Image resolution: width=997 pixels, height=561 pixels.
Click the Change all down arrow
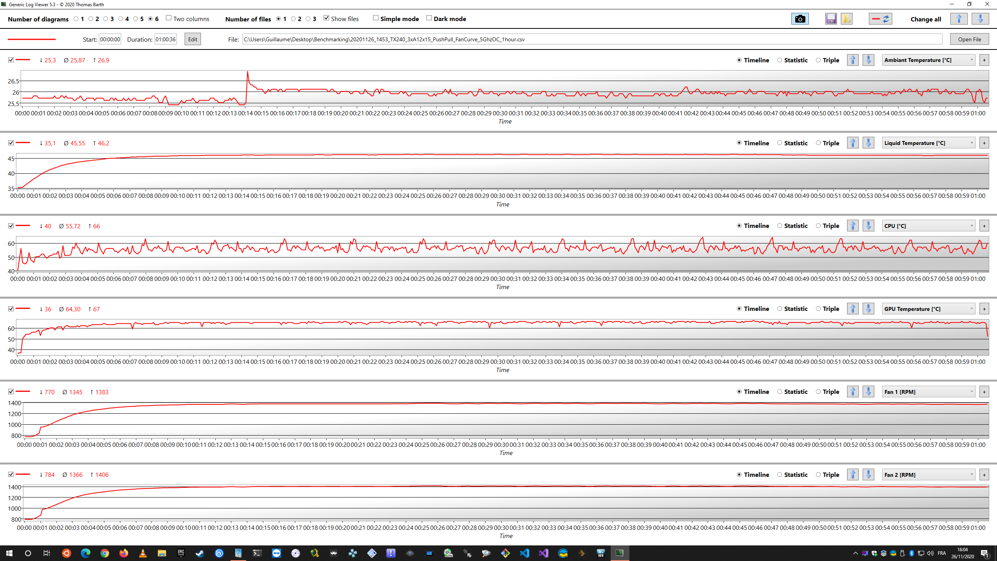[980, 19]
